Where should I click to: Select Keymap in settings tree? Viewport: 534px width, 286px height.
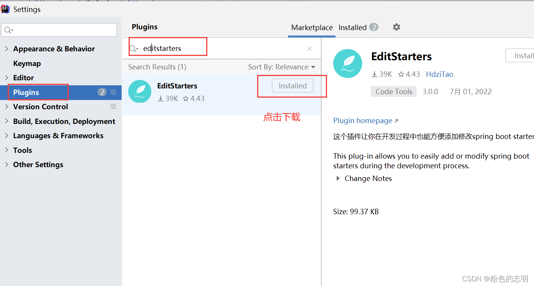(27, 63)
